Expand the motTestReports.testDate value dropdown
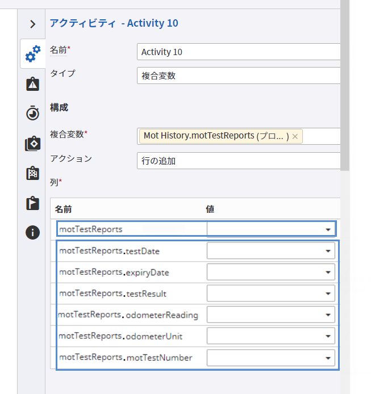 pos(328,251)
